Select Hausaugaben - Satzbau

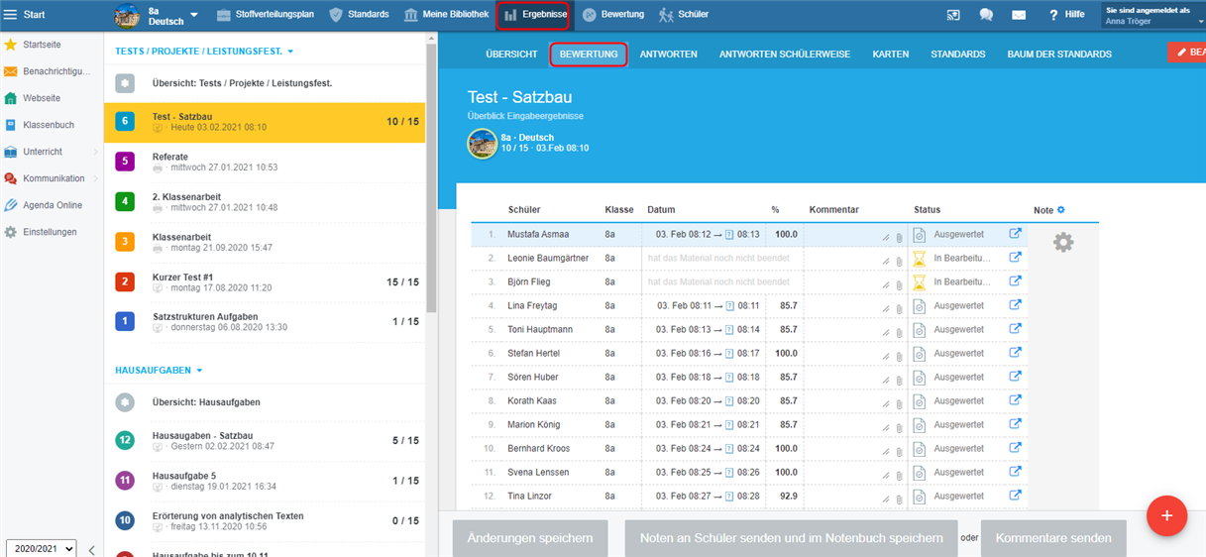pos(265,440)
